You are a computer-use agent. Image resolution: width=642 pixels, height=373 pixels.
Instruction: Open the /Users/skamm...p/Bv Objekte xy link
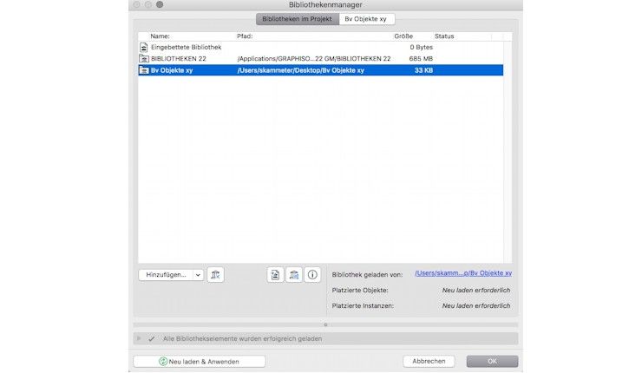463,273
